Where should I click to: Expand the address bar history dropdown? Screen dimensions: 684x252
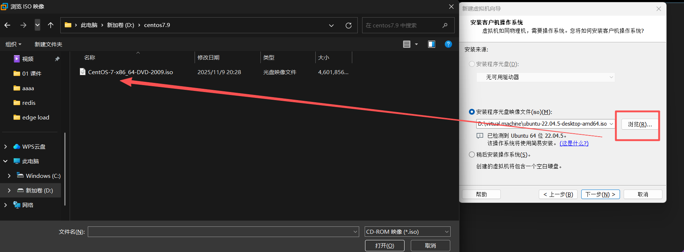click(x=331, y=26)
